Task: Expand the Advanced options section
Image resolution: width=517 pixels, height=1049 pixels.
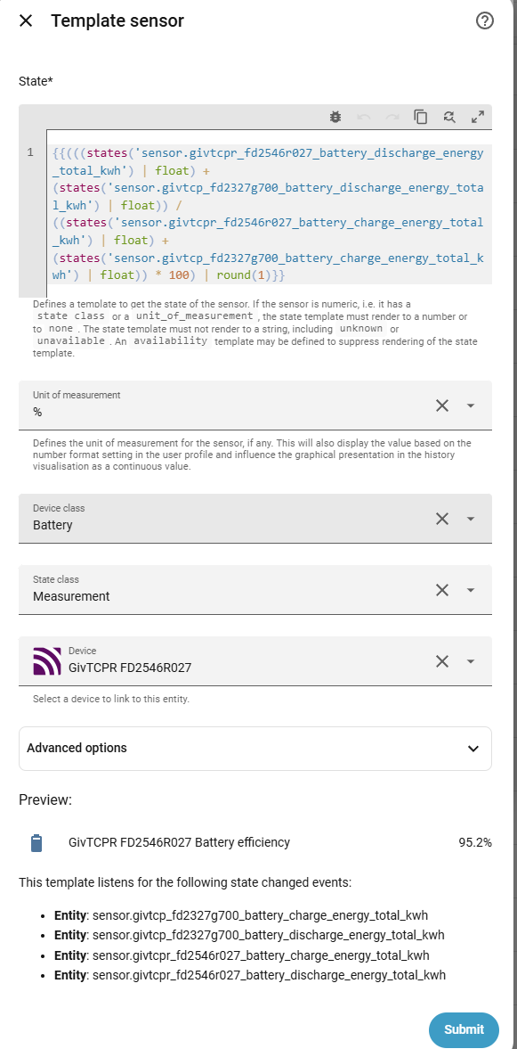Action: [x=255, y=749]
